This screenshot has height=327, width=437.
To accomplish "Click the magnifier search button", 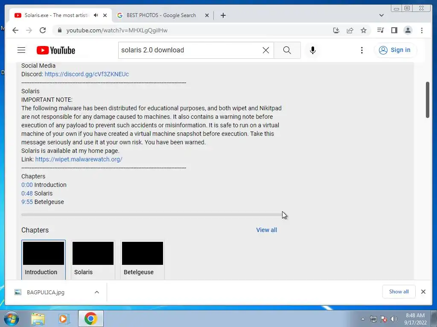I will pyautogui.click(x=287, y=50).
